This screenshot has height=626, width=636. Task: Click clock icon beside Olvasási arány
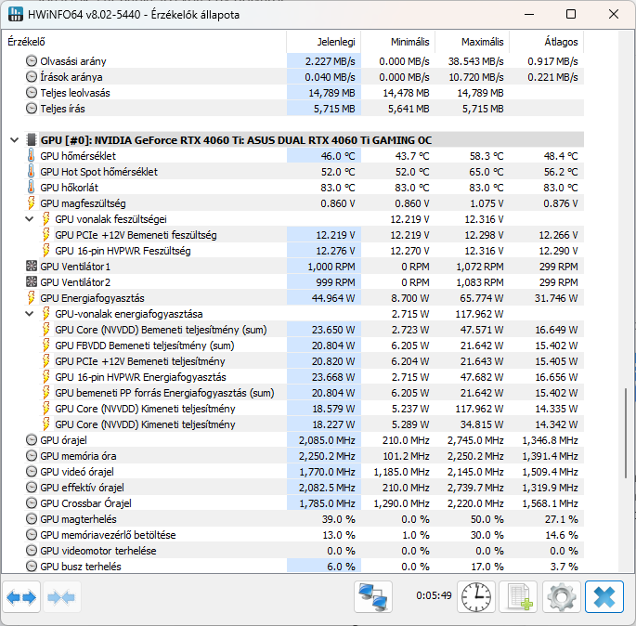(32, 61)
